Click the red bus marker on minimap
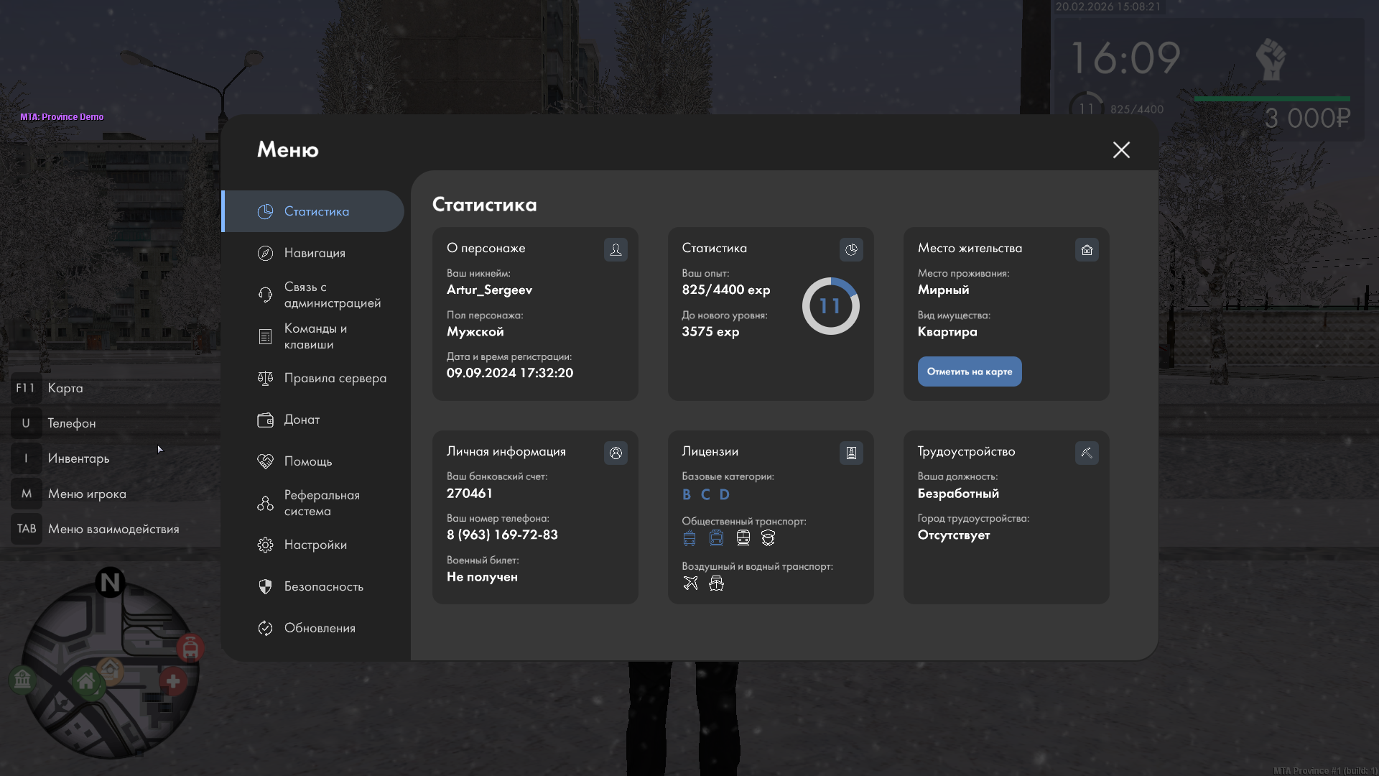 (190, 648)
